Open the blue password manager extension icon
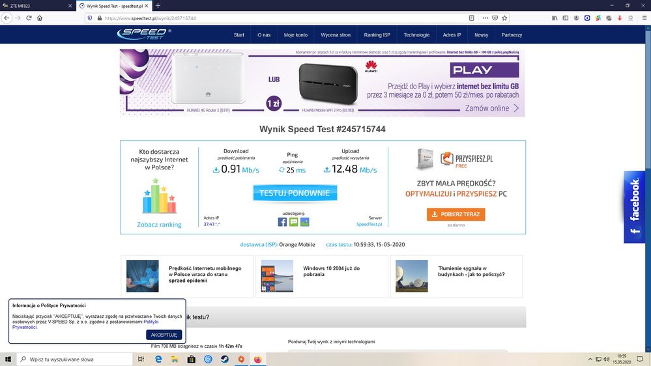This screenshot has width=651, height=366. [587, 18]
